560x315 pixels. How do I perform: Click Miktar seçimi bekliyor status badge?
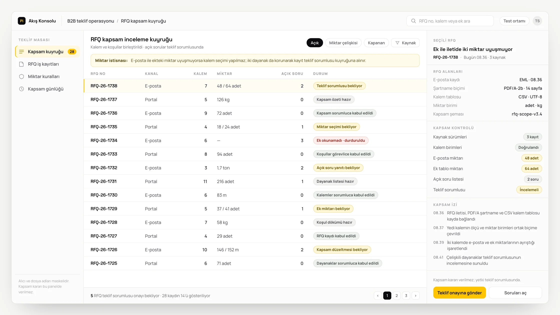click(x=336, y=127)
